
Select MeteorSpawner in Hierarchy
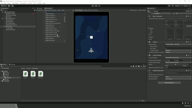pos(12,25)
